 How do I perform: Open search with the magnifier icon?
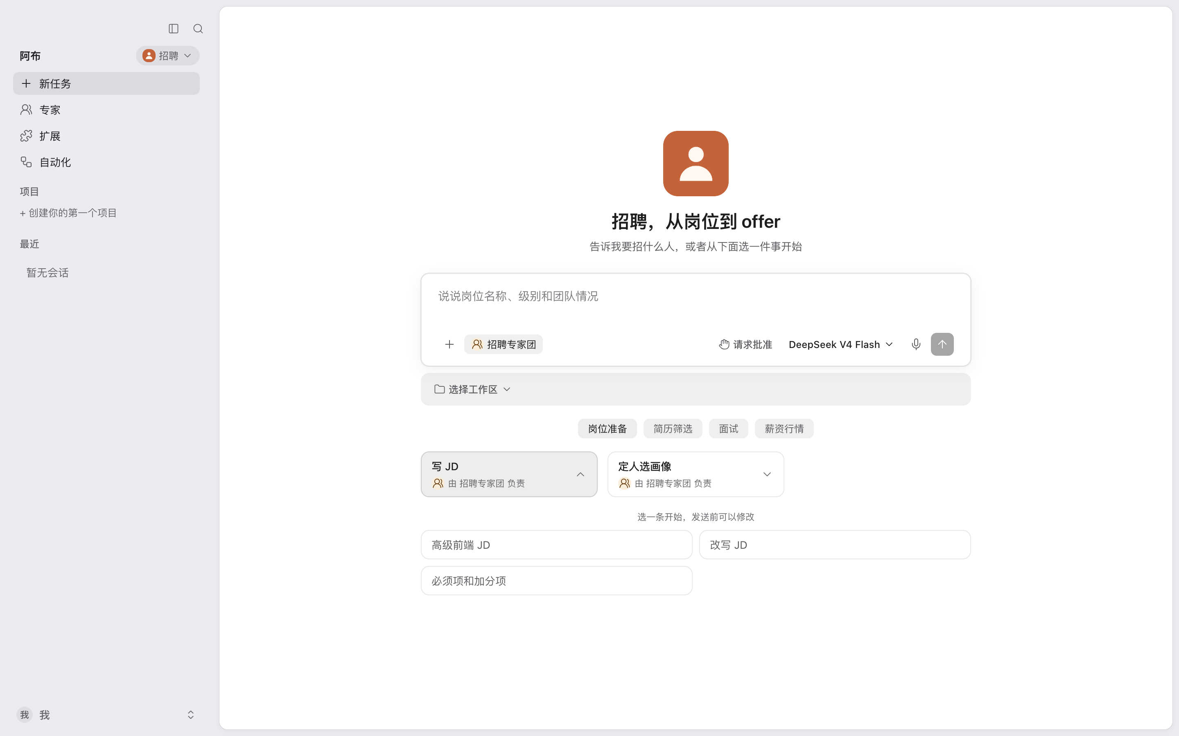198,29
